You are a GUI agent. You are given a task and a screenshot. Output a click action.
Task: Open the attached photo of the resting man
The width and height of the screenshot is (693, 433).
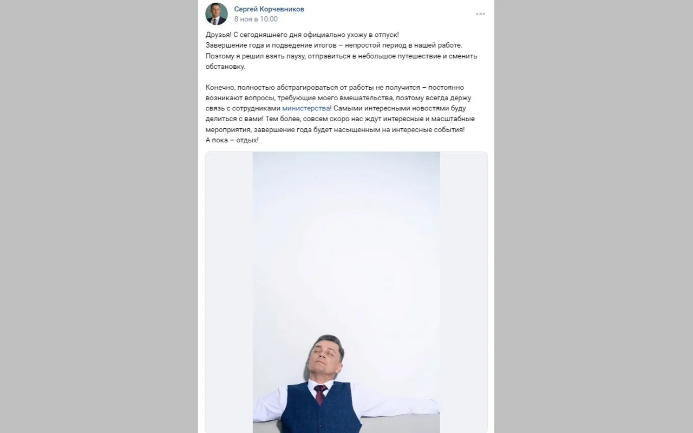tap(346, 292)
